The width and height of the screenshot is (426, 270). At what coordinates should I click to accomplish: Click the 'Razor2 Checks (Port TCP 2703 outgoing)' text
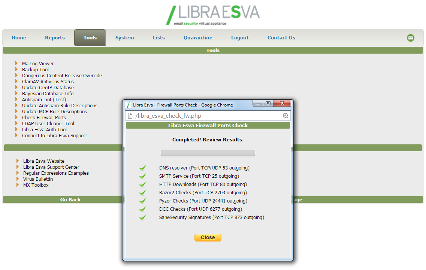tap(203, 192)
